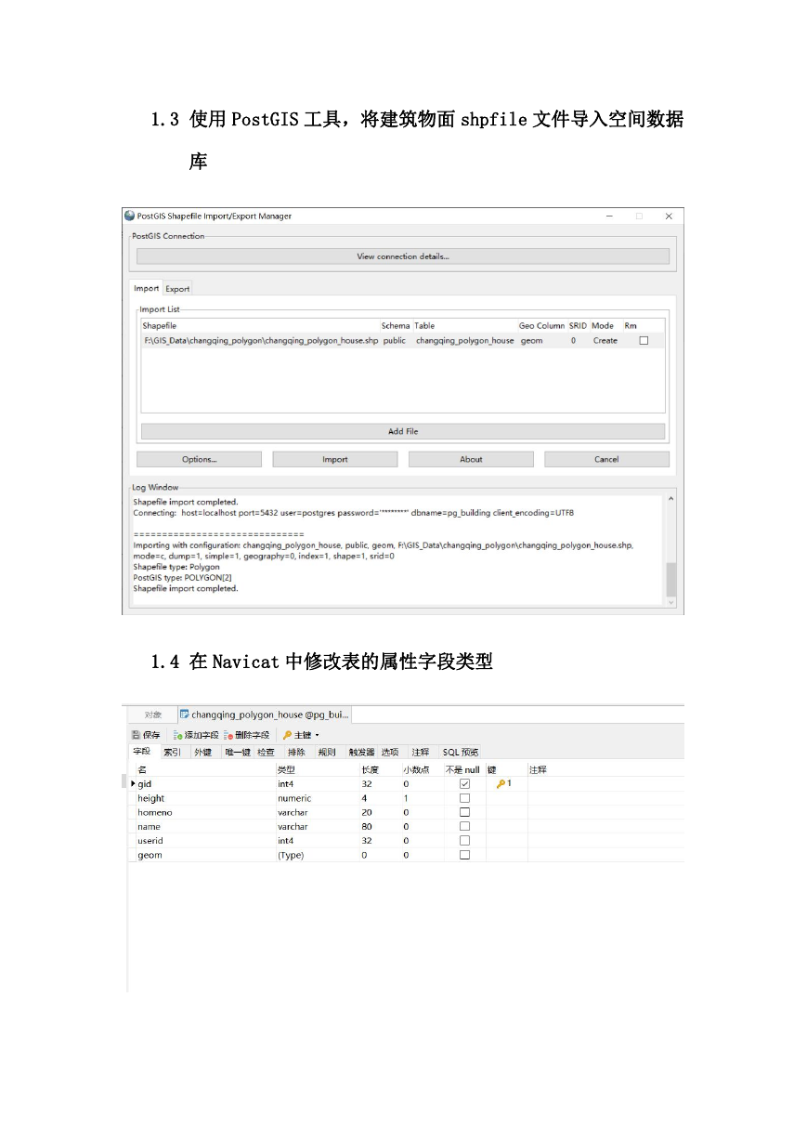This screenshot has width=807, height=1141.
Task: Click the 删除字段 (Delete Field) toolbar icon
Action: pyautogui.click(x=228, y=735)
